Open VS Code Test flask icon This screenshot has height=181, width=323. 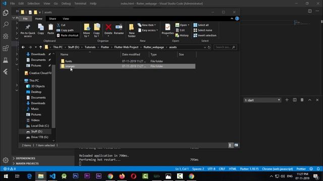coord(6,60)
